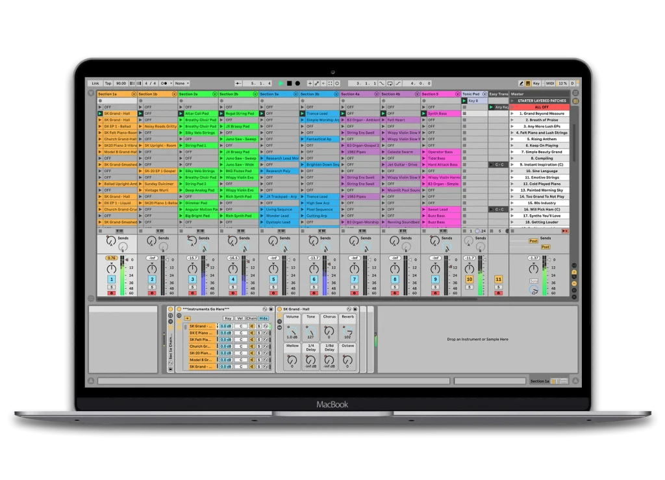This screenshot has width=665, height=480.
Task: Open the Section 1a track header dropdown
Action: 133,94
